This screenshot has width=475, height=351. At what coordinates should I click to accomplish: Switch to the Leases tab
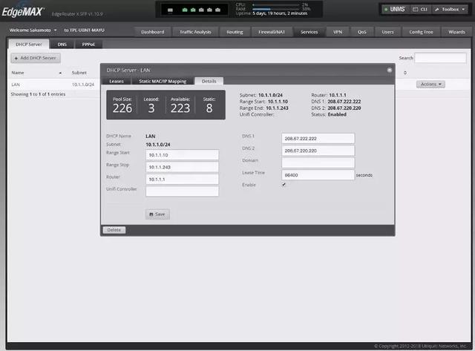pyautogui.click(x=117, y=81)
